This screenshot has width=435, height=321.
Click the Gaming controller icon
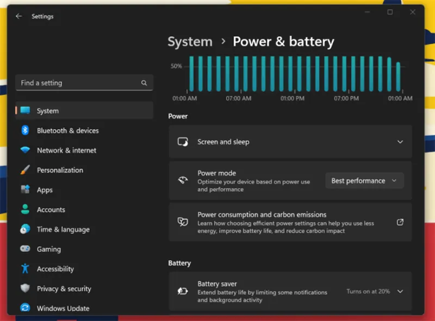25,249
